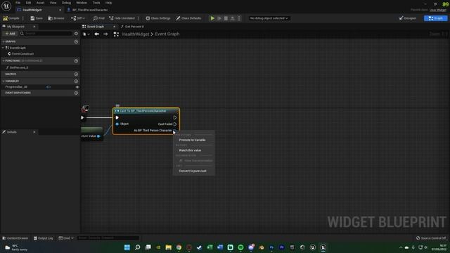Click the Compile toolbar button
Image resolution: width=450 pixels, height=253 pixels.
tap(11, 18)
